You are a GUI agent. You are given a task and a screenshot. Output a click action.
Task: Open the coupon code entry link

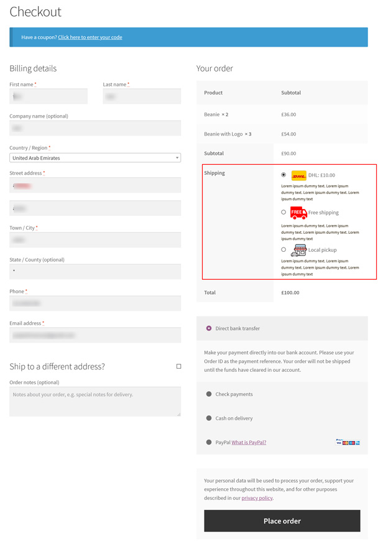(x=90, y=37)
